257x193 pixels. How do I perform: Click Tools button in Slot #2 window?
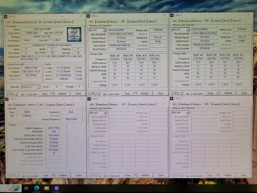pyautogui.click(x=210, y=93)
